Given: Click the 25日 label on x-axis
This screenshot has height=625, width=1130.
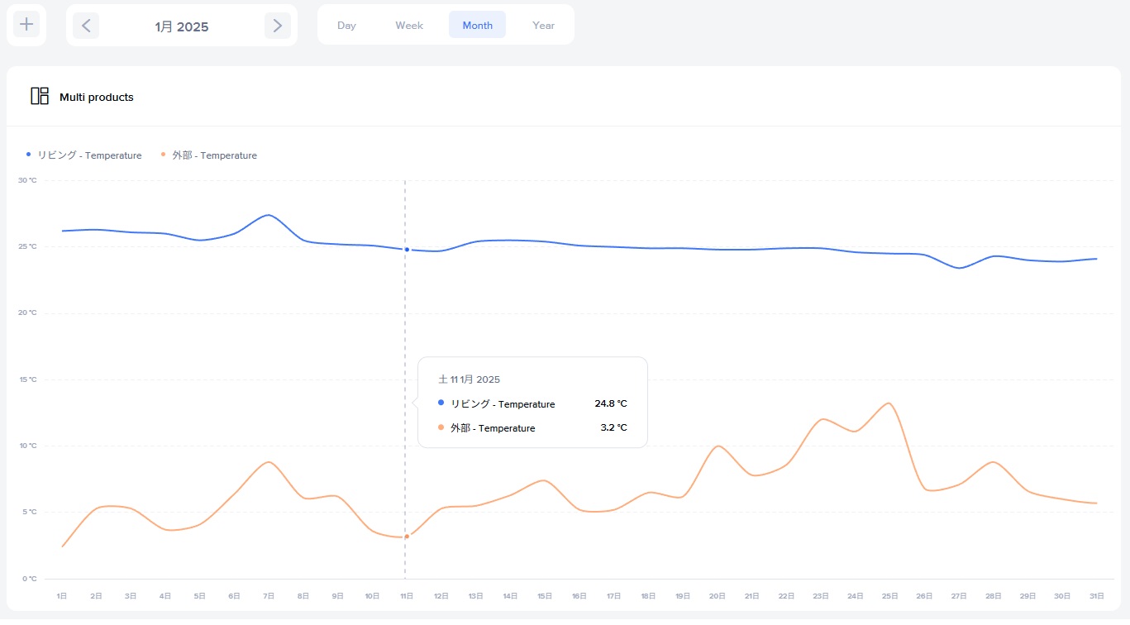Looking at the screenshot, I should [889, 596].
